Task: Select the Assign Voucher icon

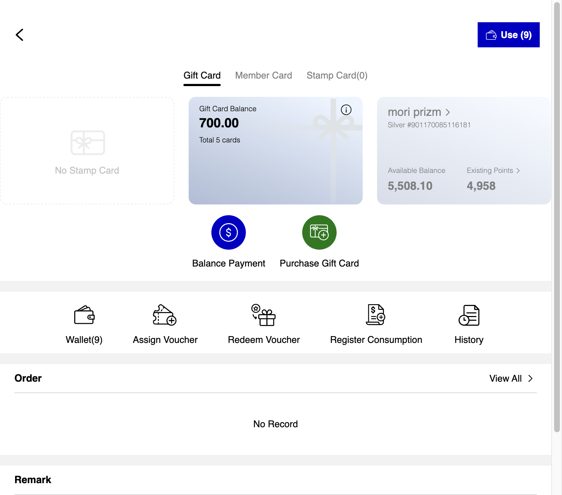Action: click(x=165, y=315)
